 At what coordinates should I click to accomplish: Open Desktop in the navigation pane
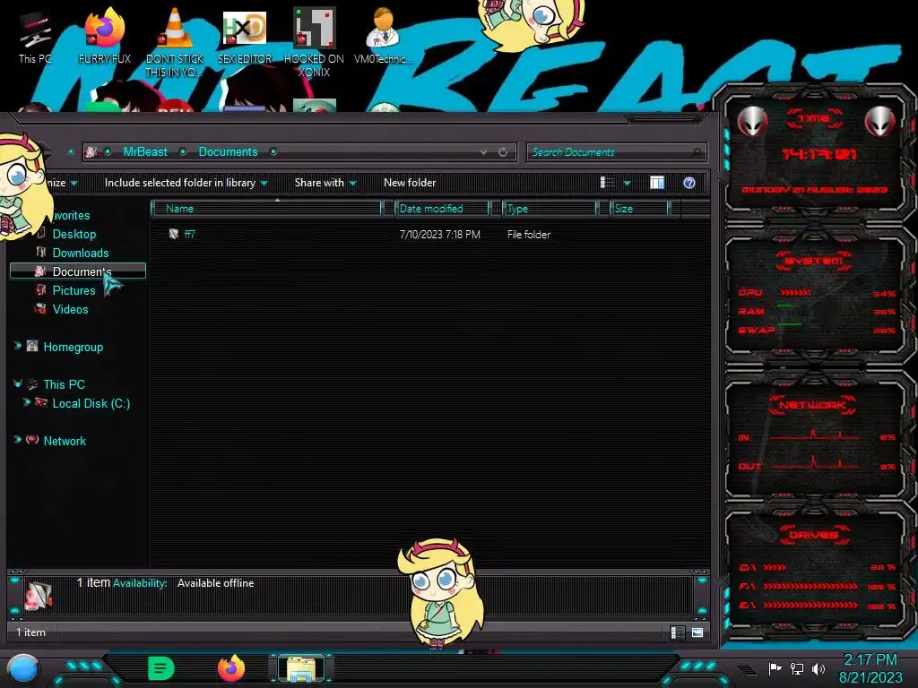point(74,234)
